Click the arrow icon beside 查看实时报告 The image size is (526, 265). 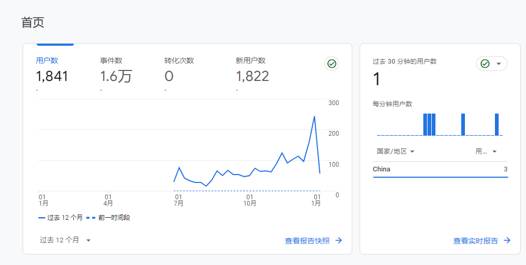[507, 240]
